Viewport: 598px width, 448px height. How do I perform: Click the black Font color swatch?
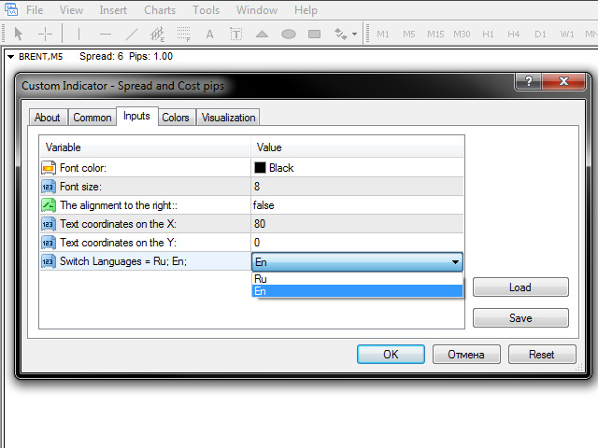(x=261, y=168)
